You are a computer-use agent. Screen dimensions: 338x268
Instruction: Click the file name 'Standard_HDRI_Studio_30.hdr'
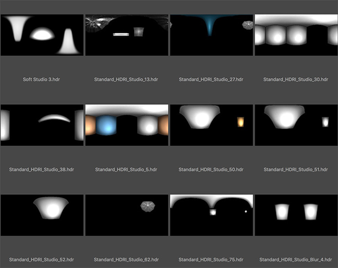[x=296, y=79]
